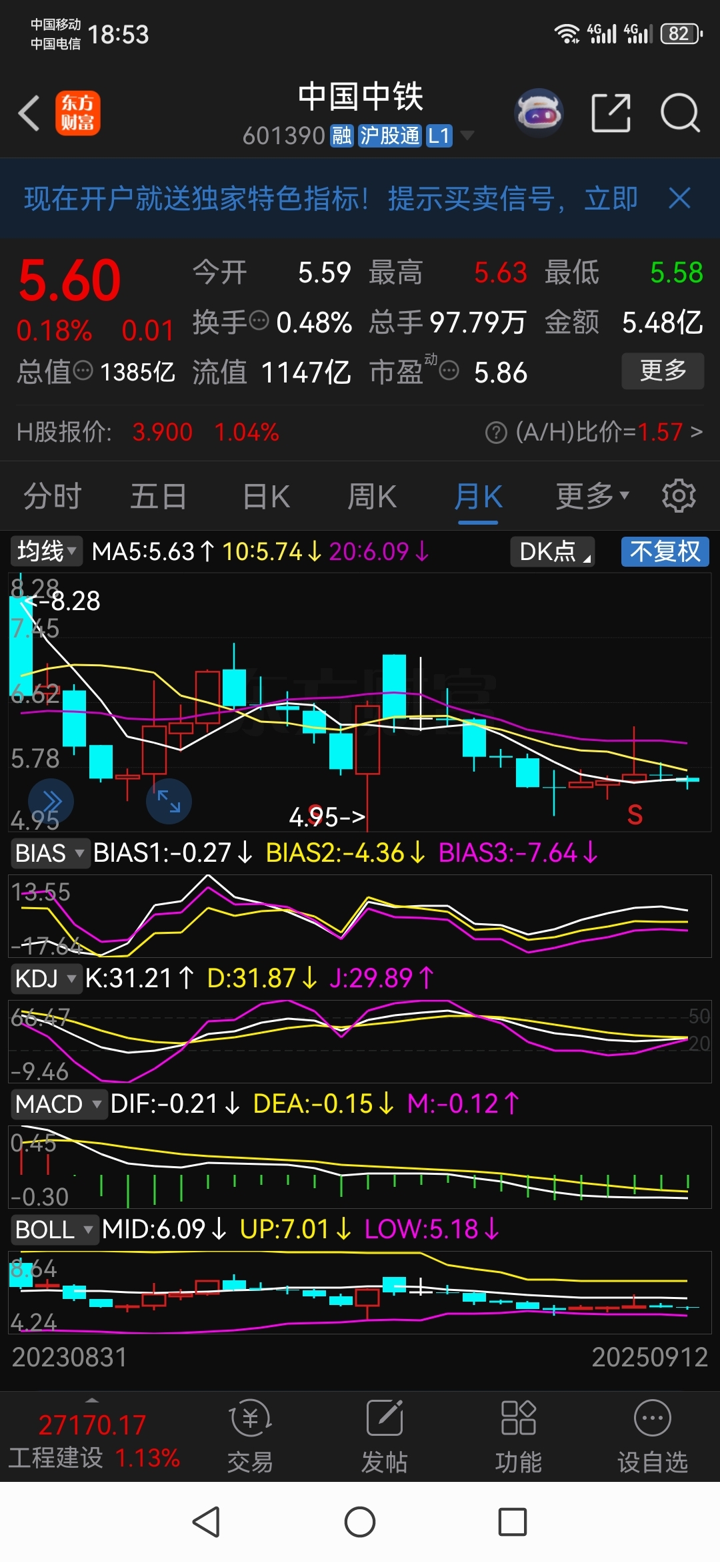Switch to 日K tab

tap(266, 496)
